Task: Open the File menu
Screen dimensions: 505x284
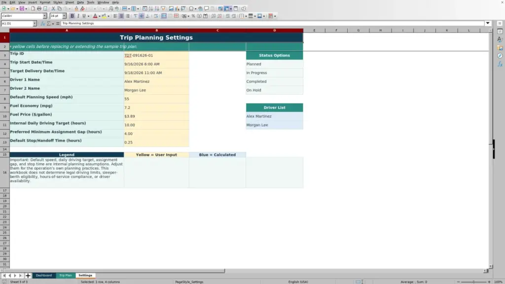Action: click(x=4, y=2)
